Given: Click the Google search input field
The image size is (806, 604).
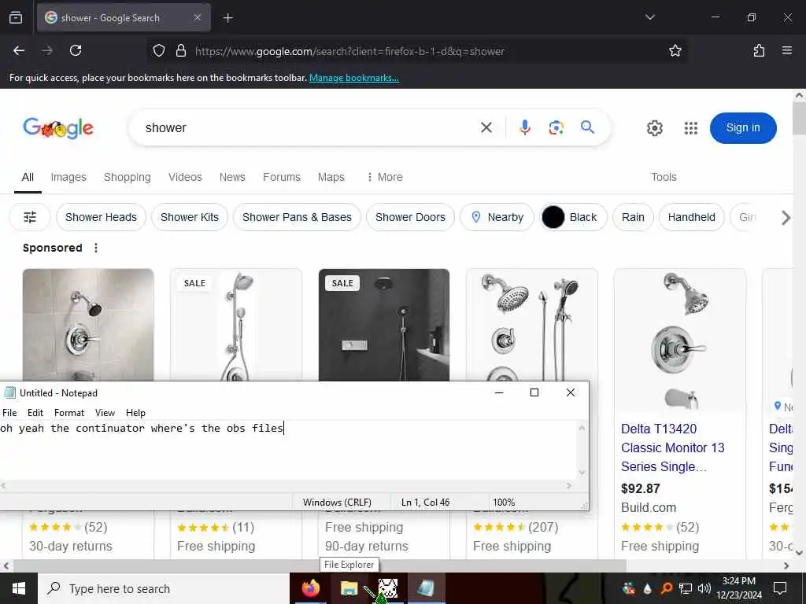Looking at the screenshot, I should point(309,127).
